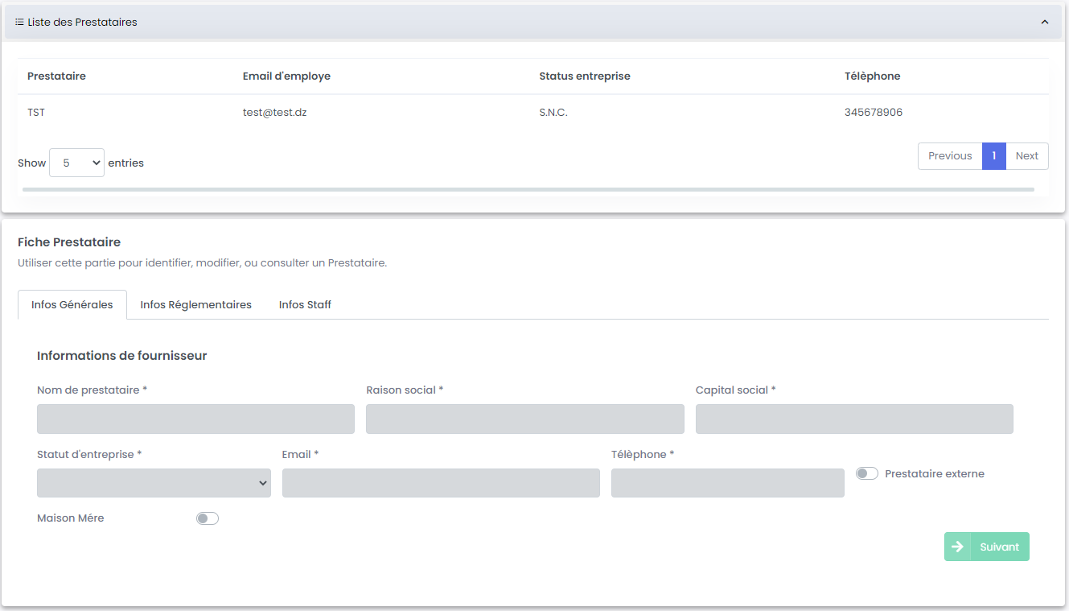The height and width of the screenshot is (611, 1069).
Task: Toggle the Prestataire externe switch
Action: [866, 474]
